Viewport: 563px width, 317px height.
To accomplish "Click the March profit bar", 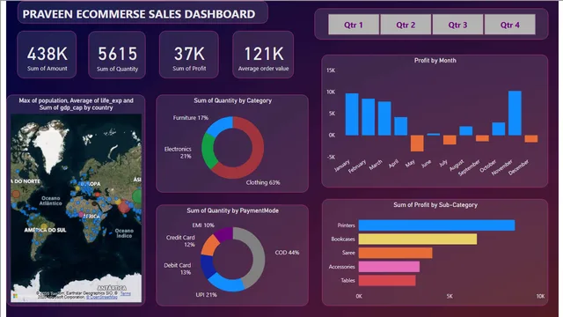I will click(384, 118).
